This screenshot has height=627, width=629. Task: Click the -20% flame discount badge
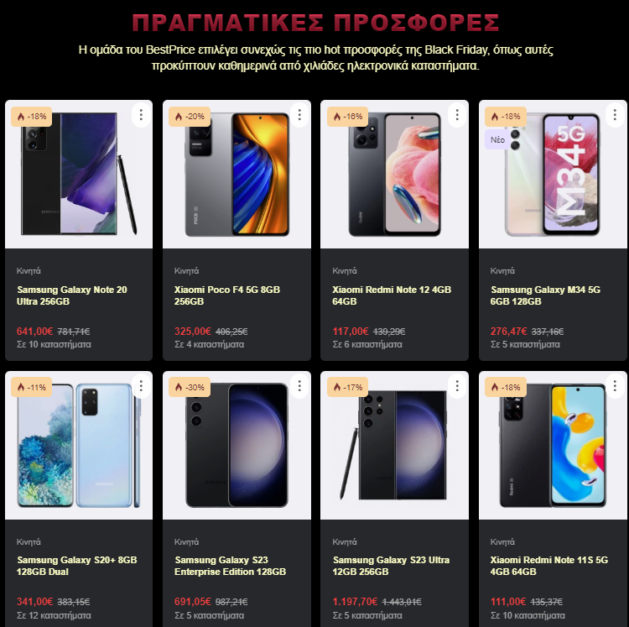(x=190, y=117)
